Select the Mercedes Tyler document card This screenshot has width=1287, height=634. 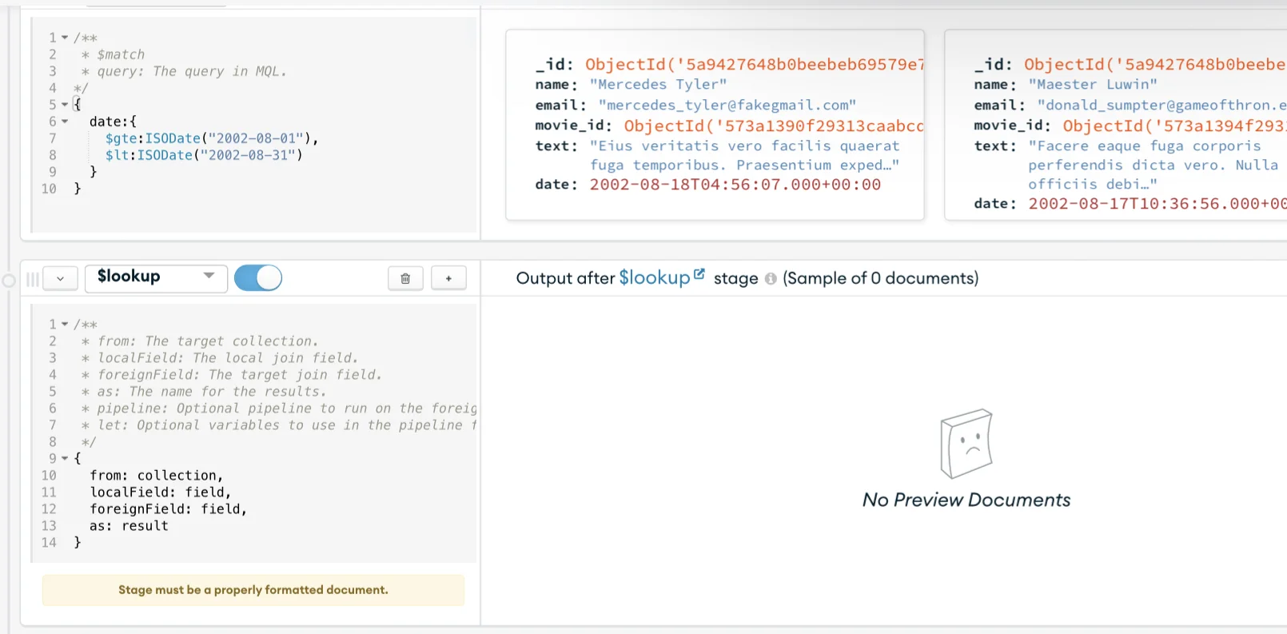715,125
